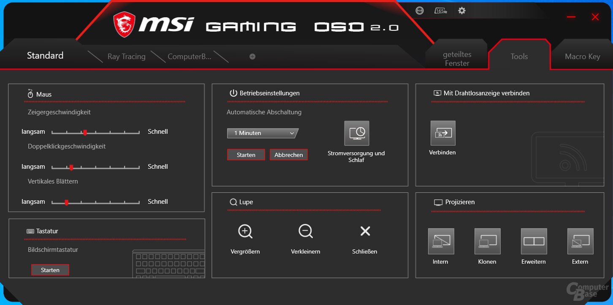Select the Extern projection mode icon
613x305 pixels.
[580, 241]
